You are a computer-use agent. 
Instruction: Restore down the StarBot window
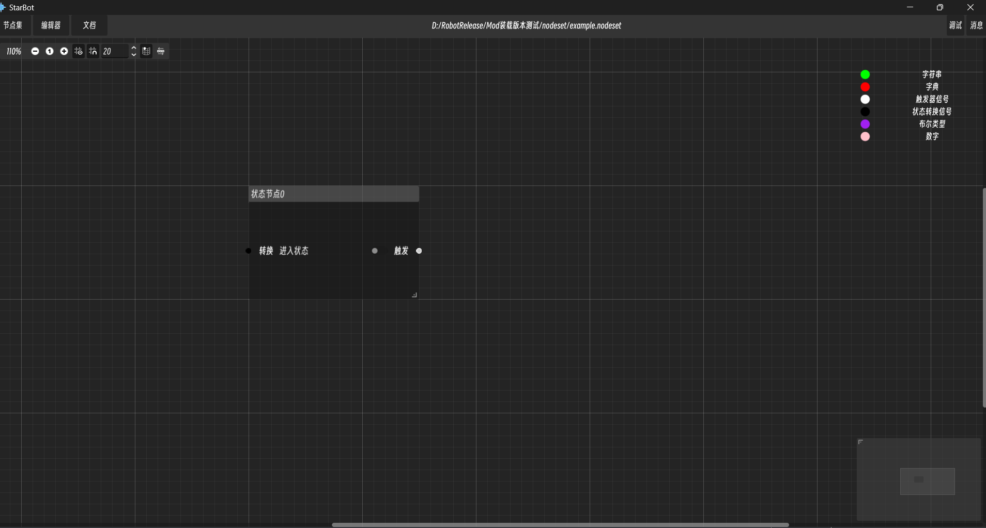[x=940, y=7]
